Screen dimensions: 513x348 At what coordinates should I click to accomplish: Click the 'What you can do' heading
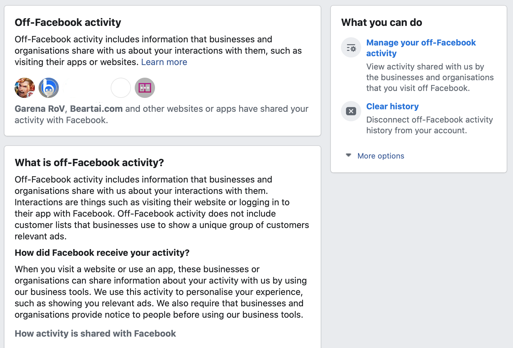click(382, 22)
